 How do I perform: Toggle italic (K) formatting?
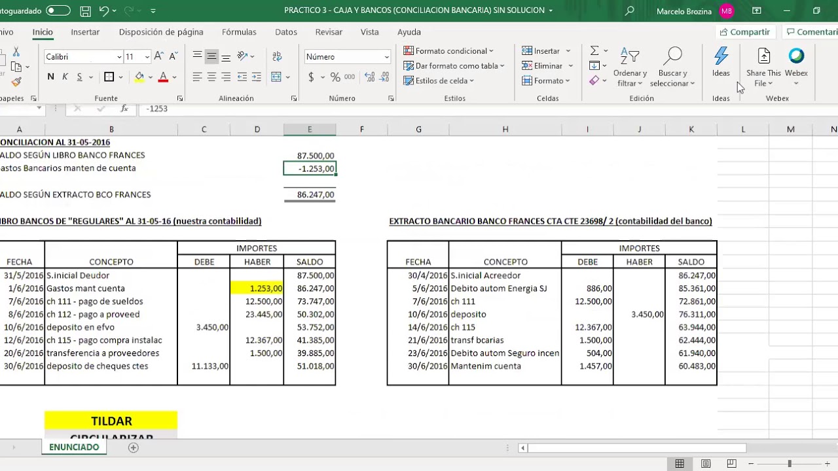[x=65, y=77]
